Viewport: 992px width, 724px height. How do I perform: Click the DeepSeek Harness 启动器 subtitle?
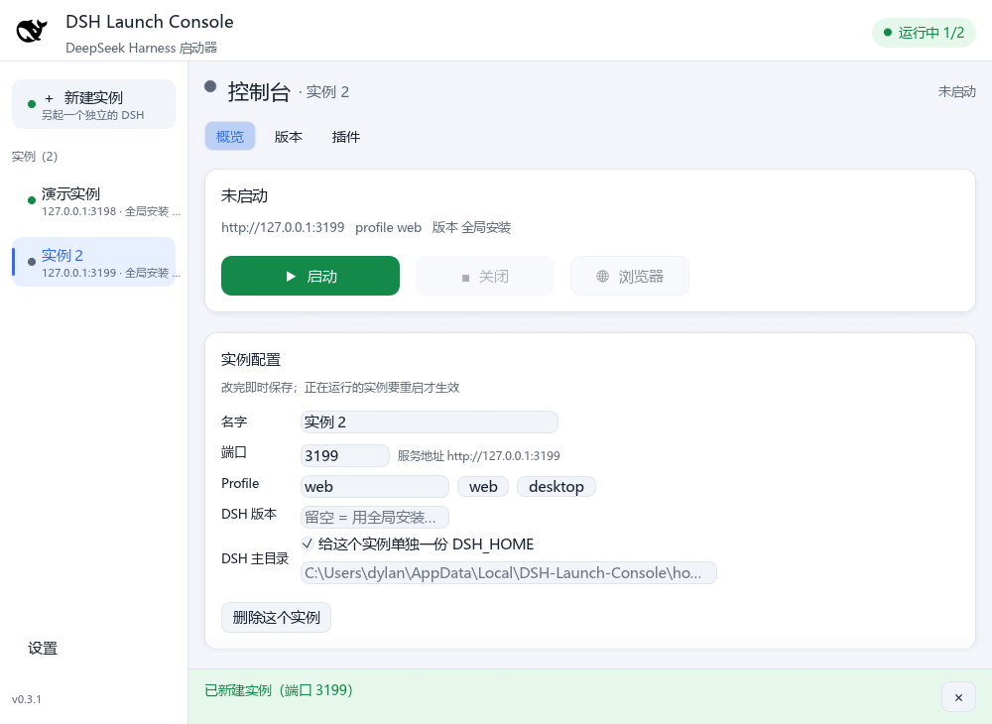click(142, 48)
